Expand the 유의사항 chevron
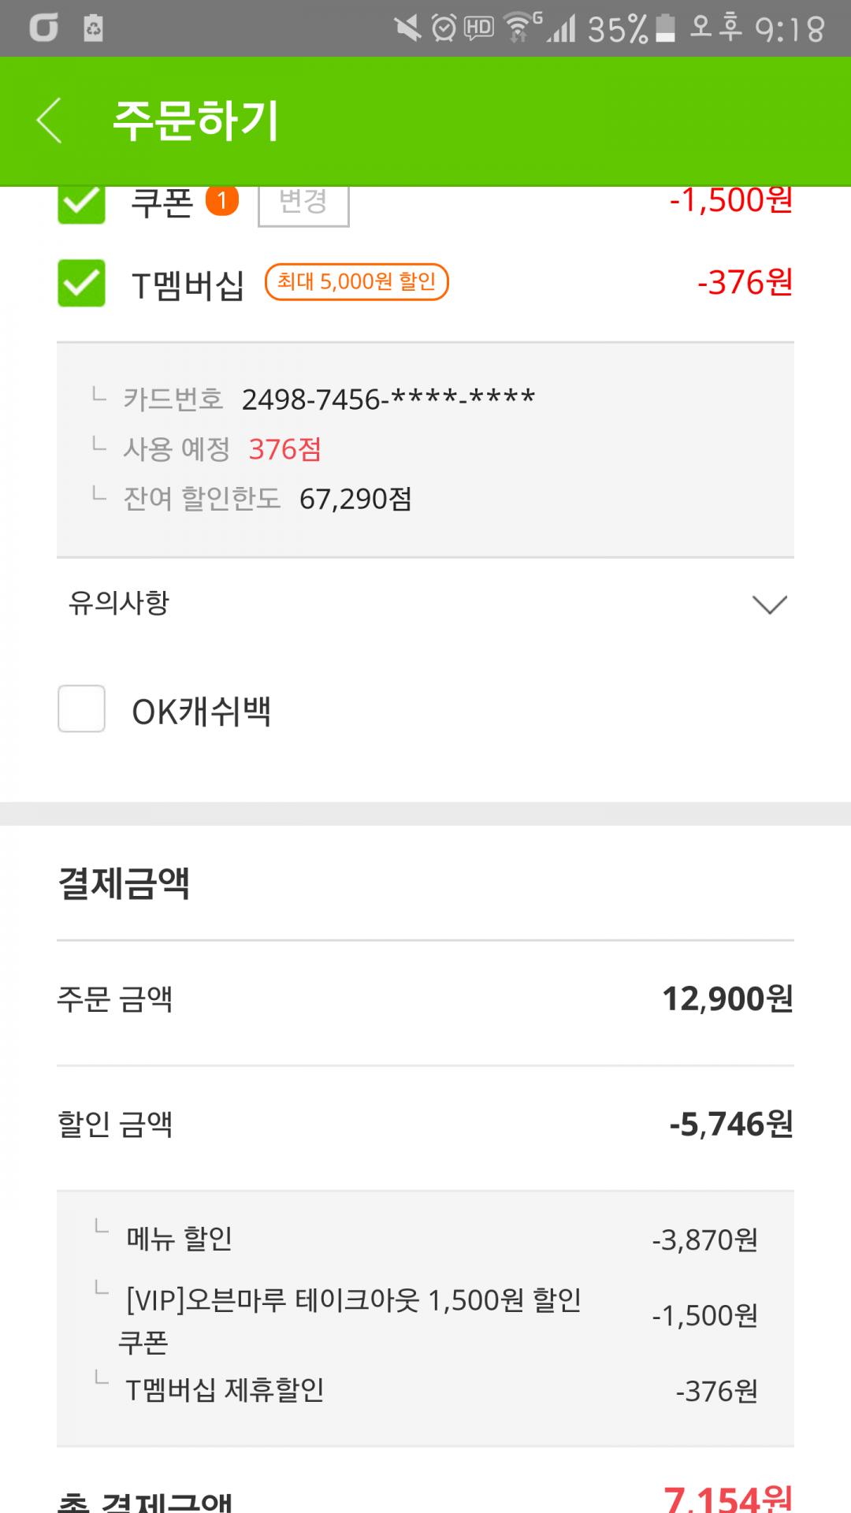 [x=769, y=604]
